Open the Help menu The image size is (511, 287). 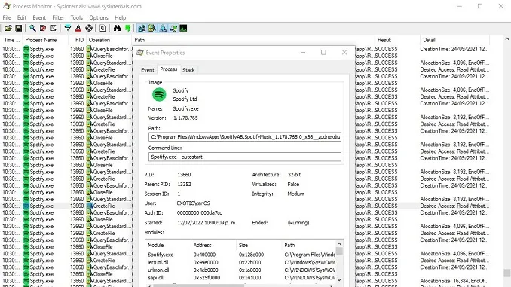[121, 17]
